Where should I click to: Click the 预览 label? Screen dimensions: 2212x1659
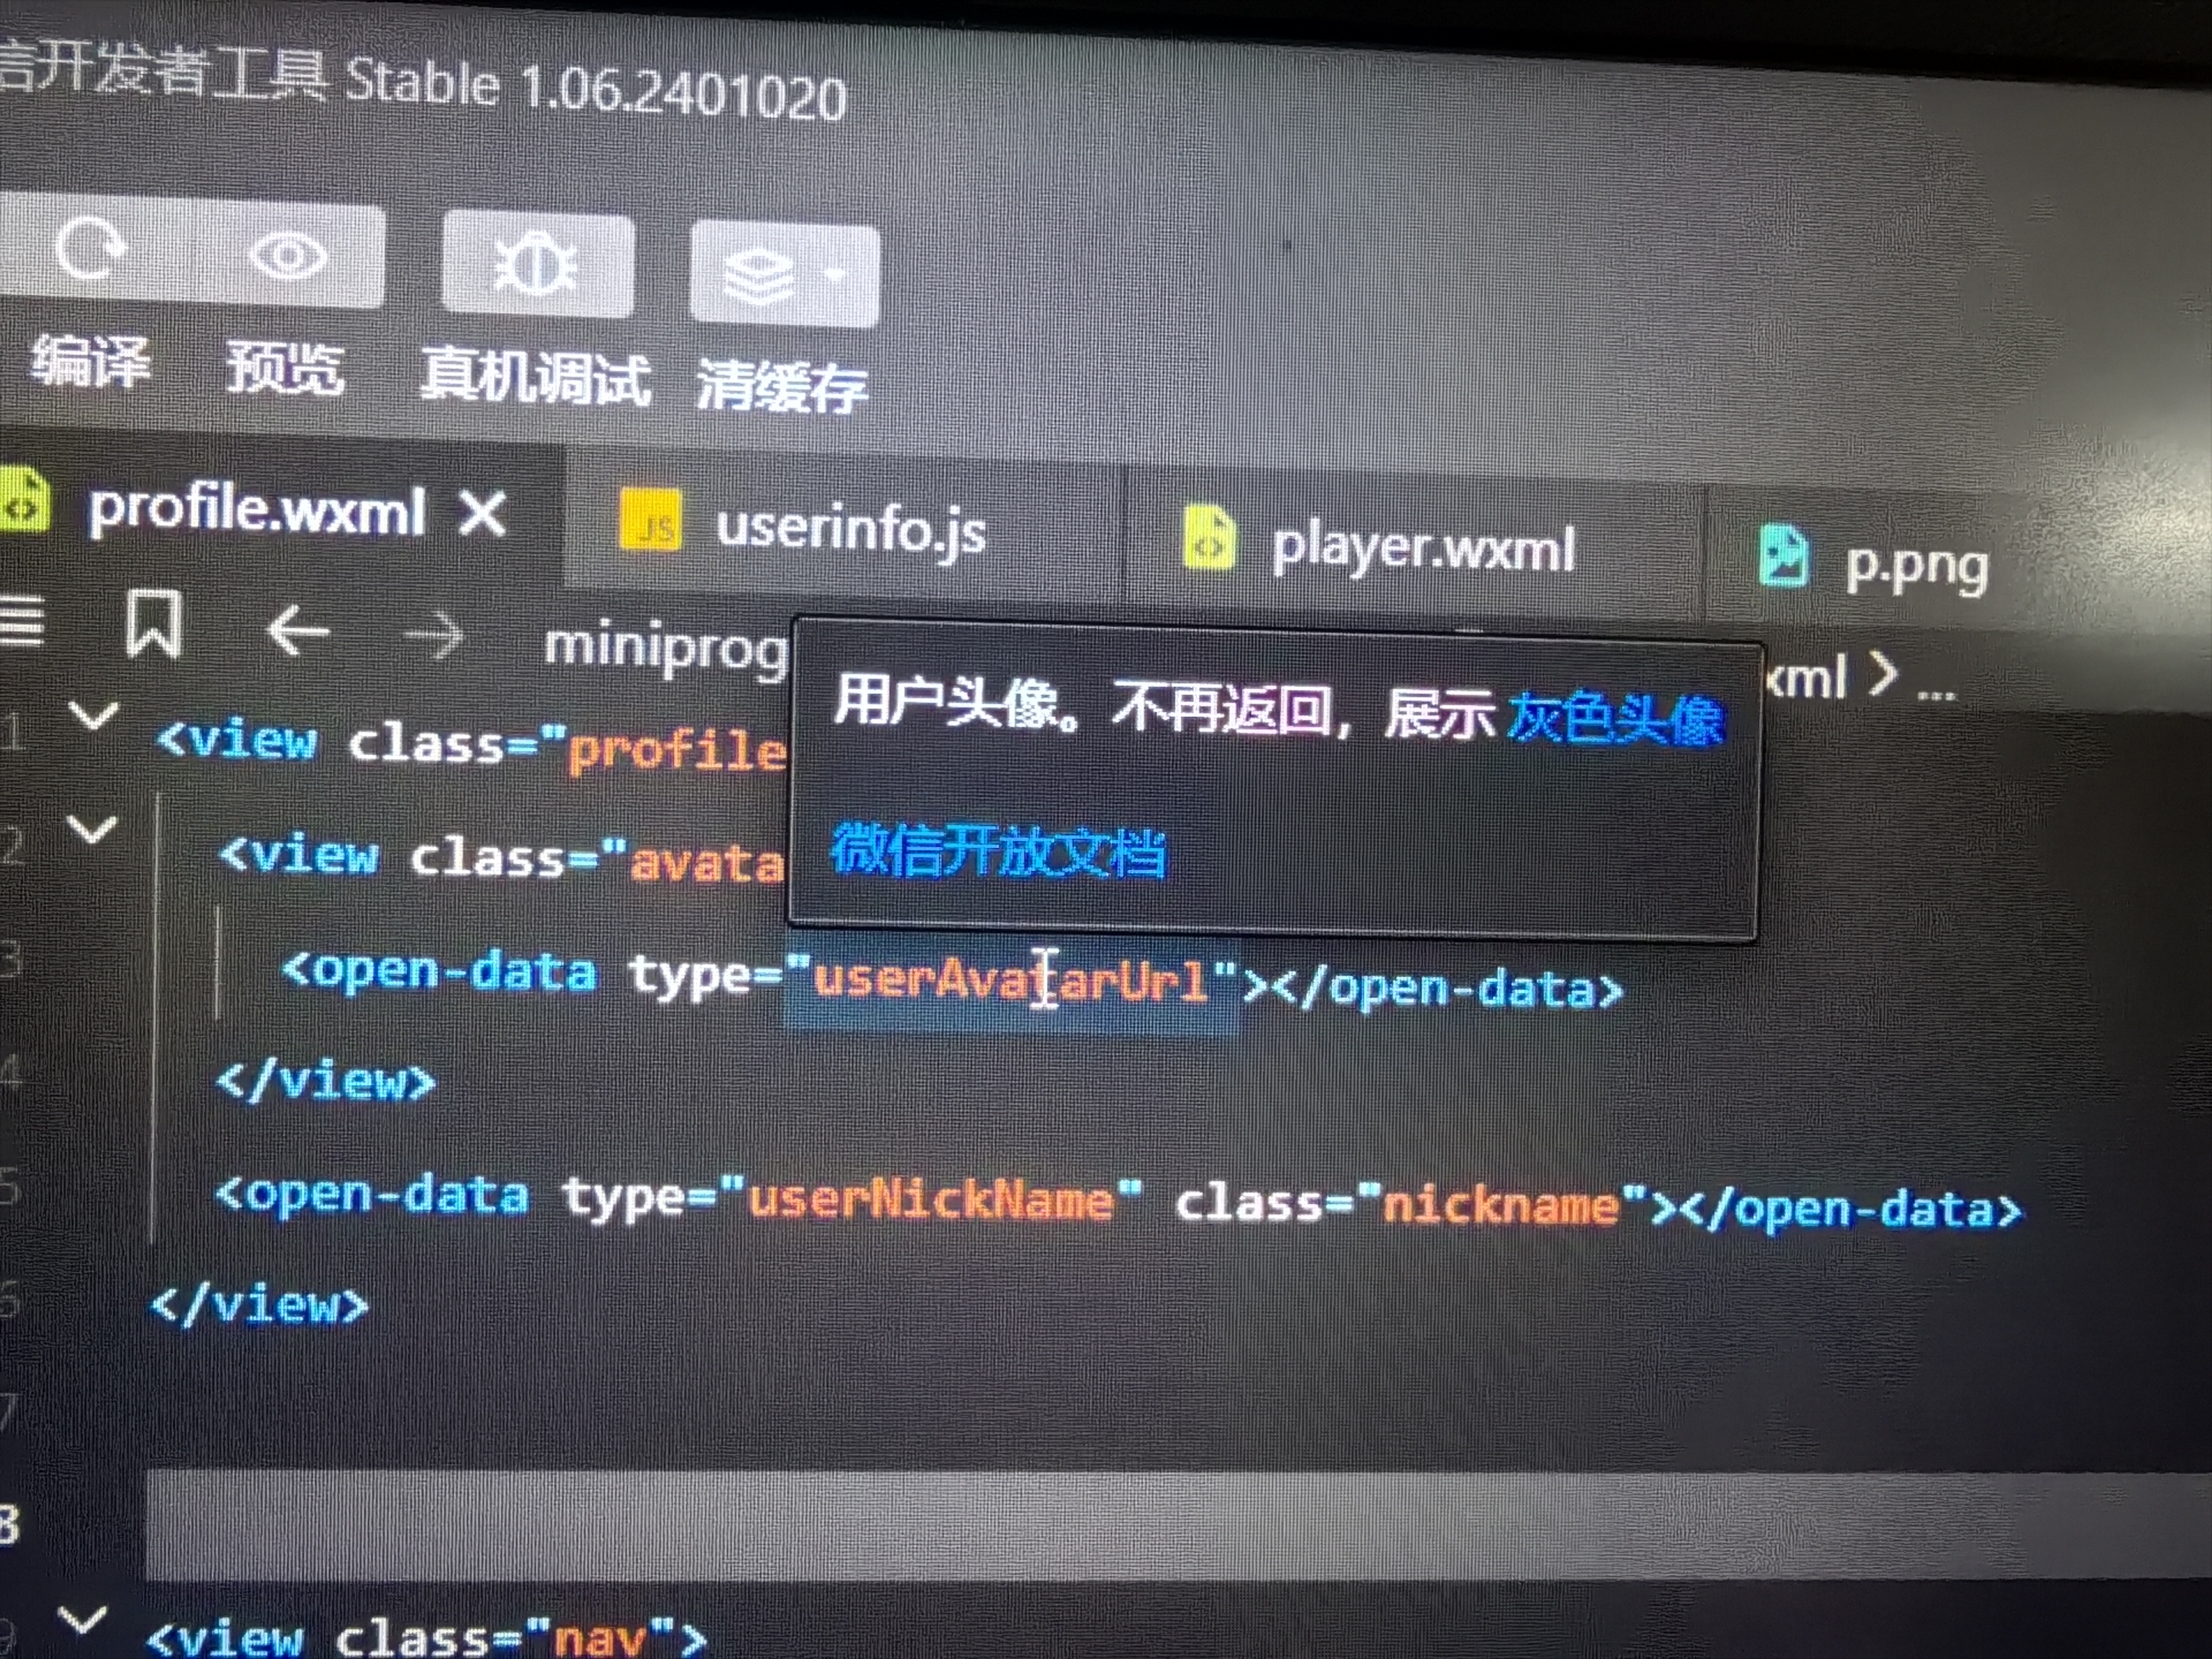[x=285, y=367]
